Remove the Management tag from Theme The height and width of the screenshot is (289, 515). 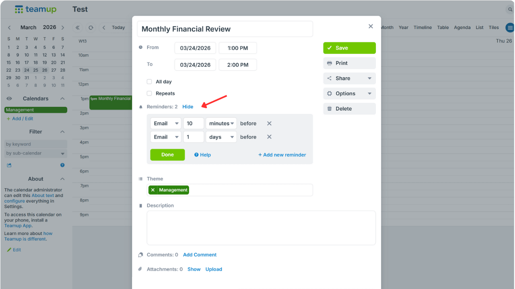point(153,190)
